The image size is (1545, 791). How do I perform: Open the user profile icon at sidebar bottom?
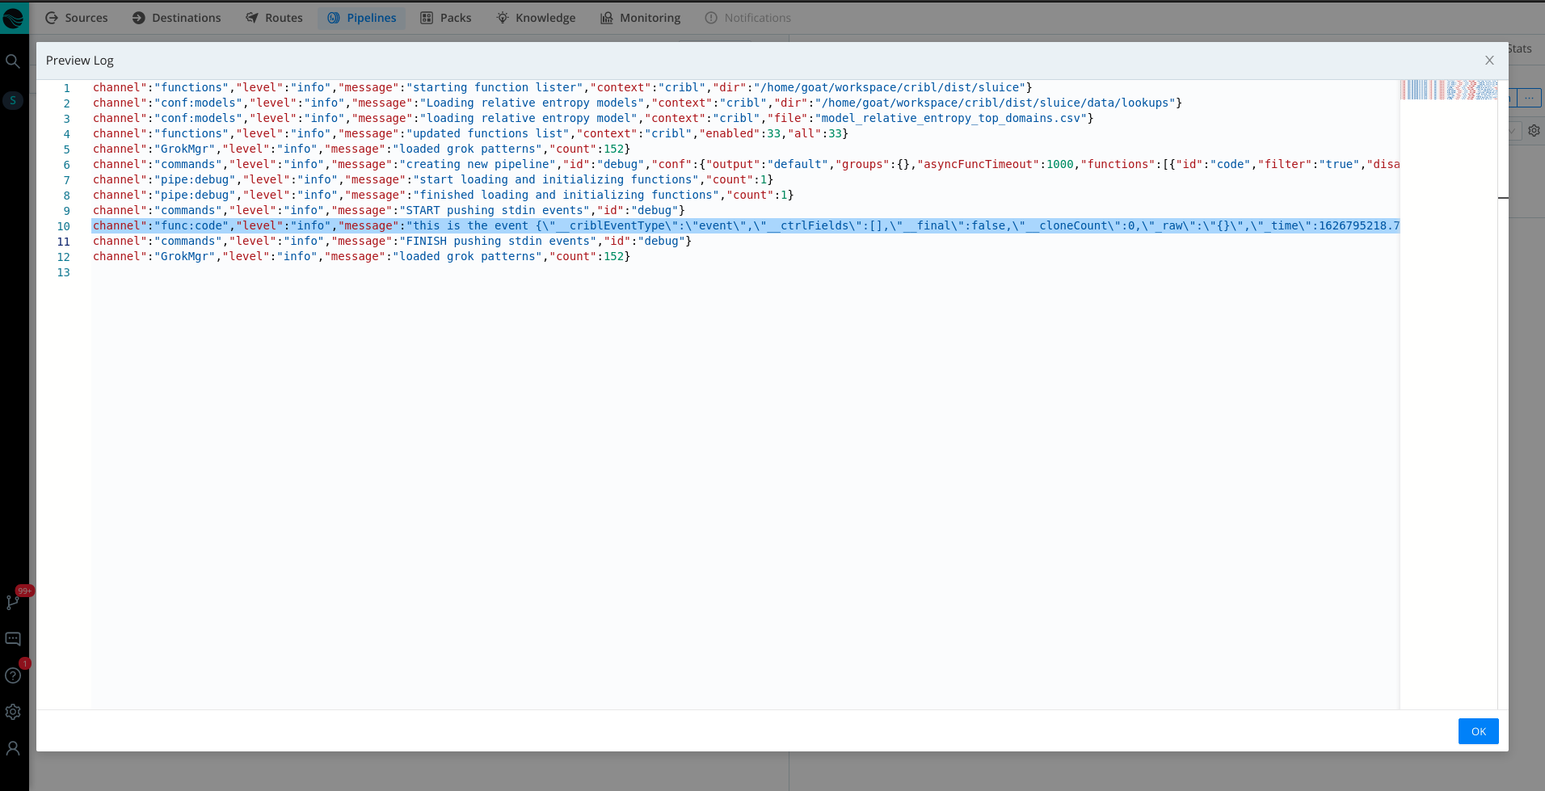[x=13, y=748]
